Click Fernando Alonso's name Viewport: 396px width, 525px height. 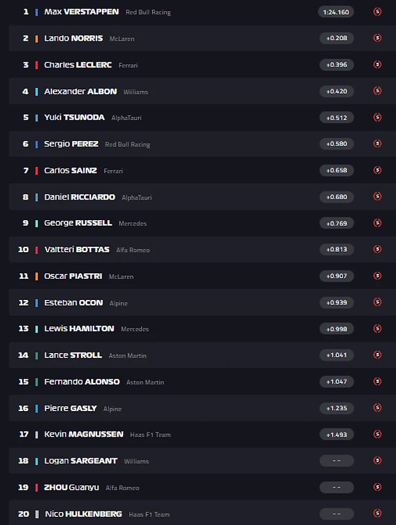point(82,381)
